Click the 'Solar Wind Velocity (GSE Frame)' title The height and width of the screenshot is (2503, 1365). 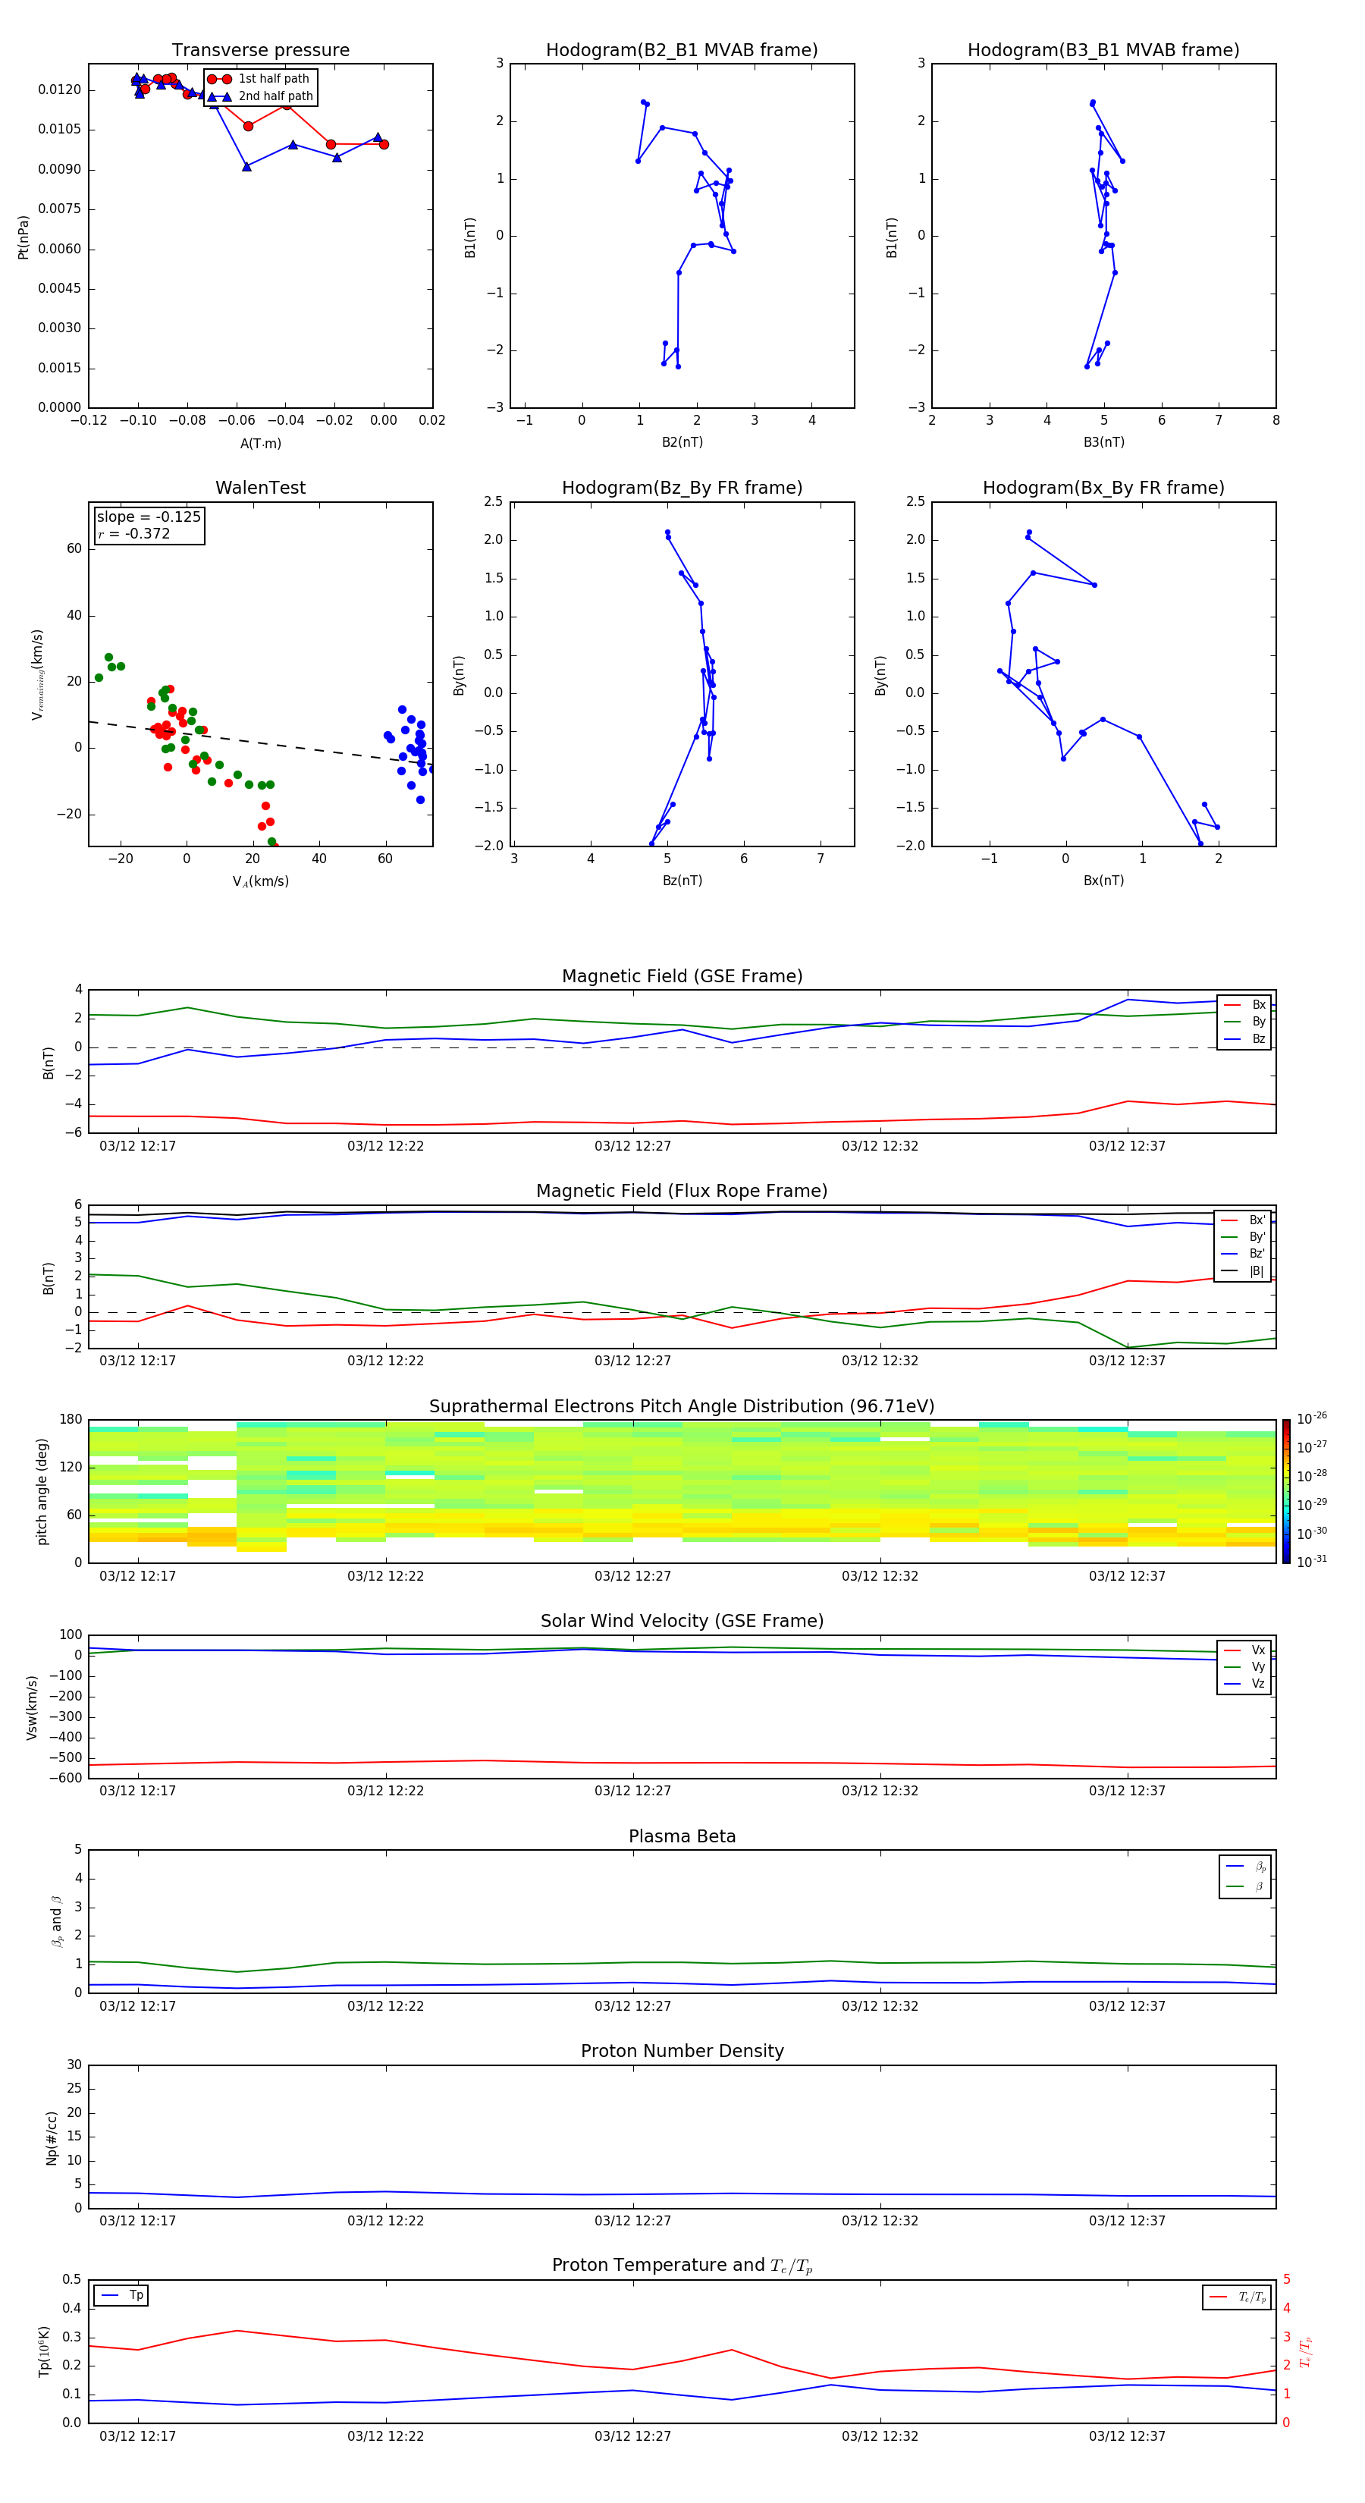pyautogui.click(x=682, y=1621)
